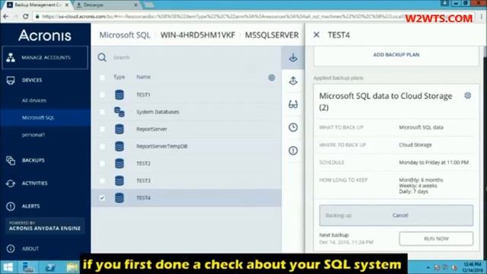Image resolution: width=487 pixels, height=274 pixels.
Task: Open Manage Accounts in sidebar
Action: 45,58
